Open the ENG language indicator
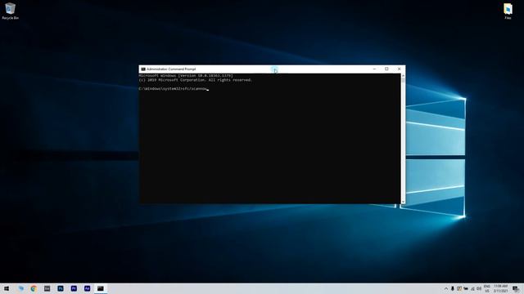The width and height of the screenshot is (524, 294). coord(487,288)
